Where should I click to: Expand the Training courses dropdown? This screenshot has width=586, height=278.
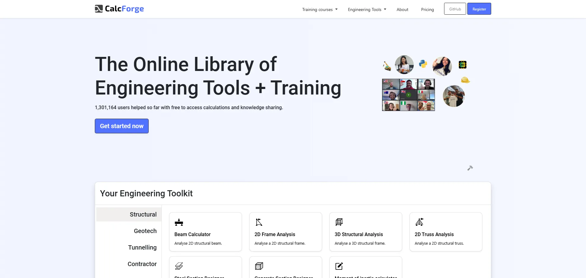(320, 9)
